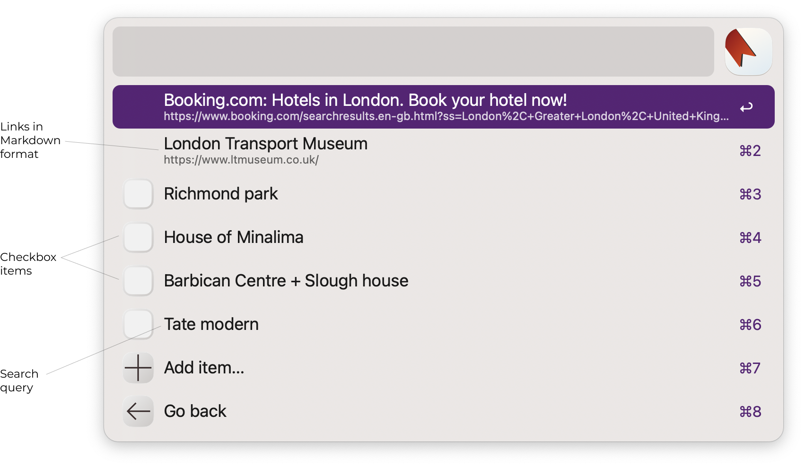Focus the empty search query field

(413, 52)
